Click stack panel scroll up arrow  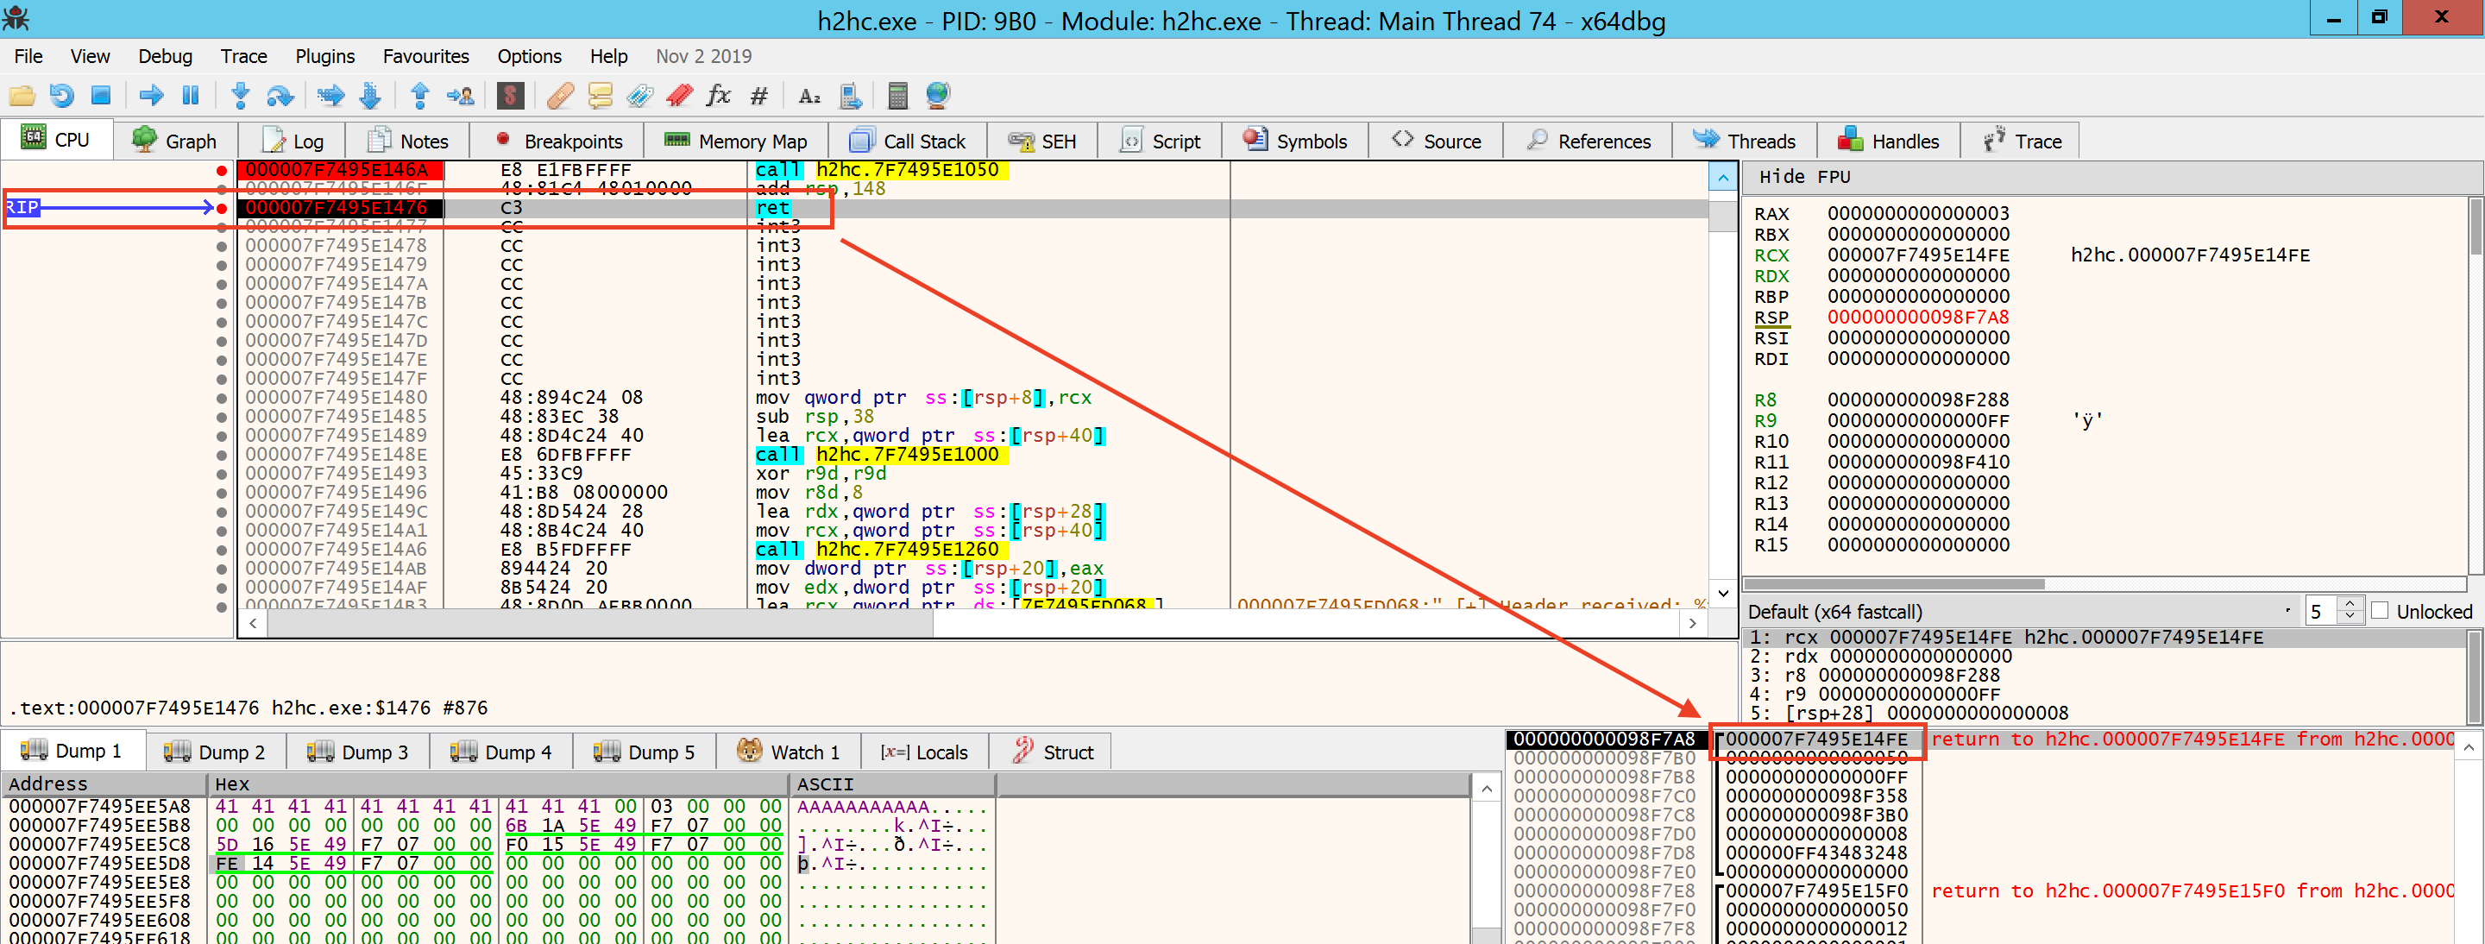pos(2469,746)
